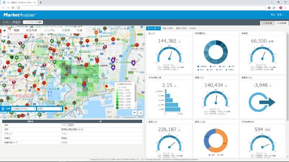Click the 3640 < 4550 legend swatch

pos(117,99)
